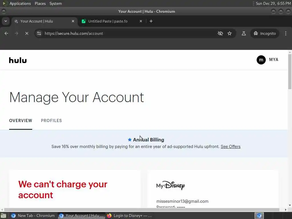Close the Your Account Hulu tab

(73, 21)
